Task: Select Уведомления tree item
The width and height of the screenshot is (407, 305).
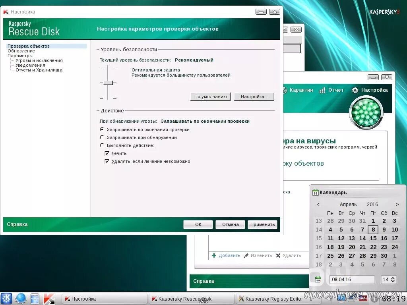Action: (x=30, y=65)
